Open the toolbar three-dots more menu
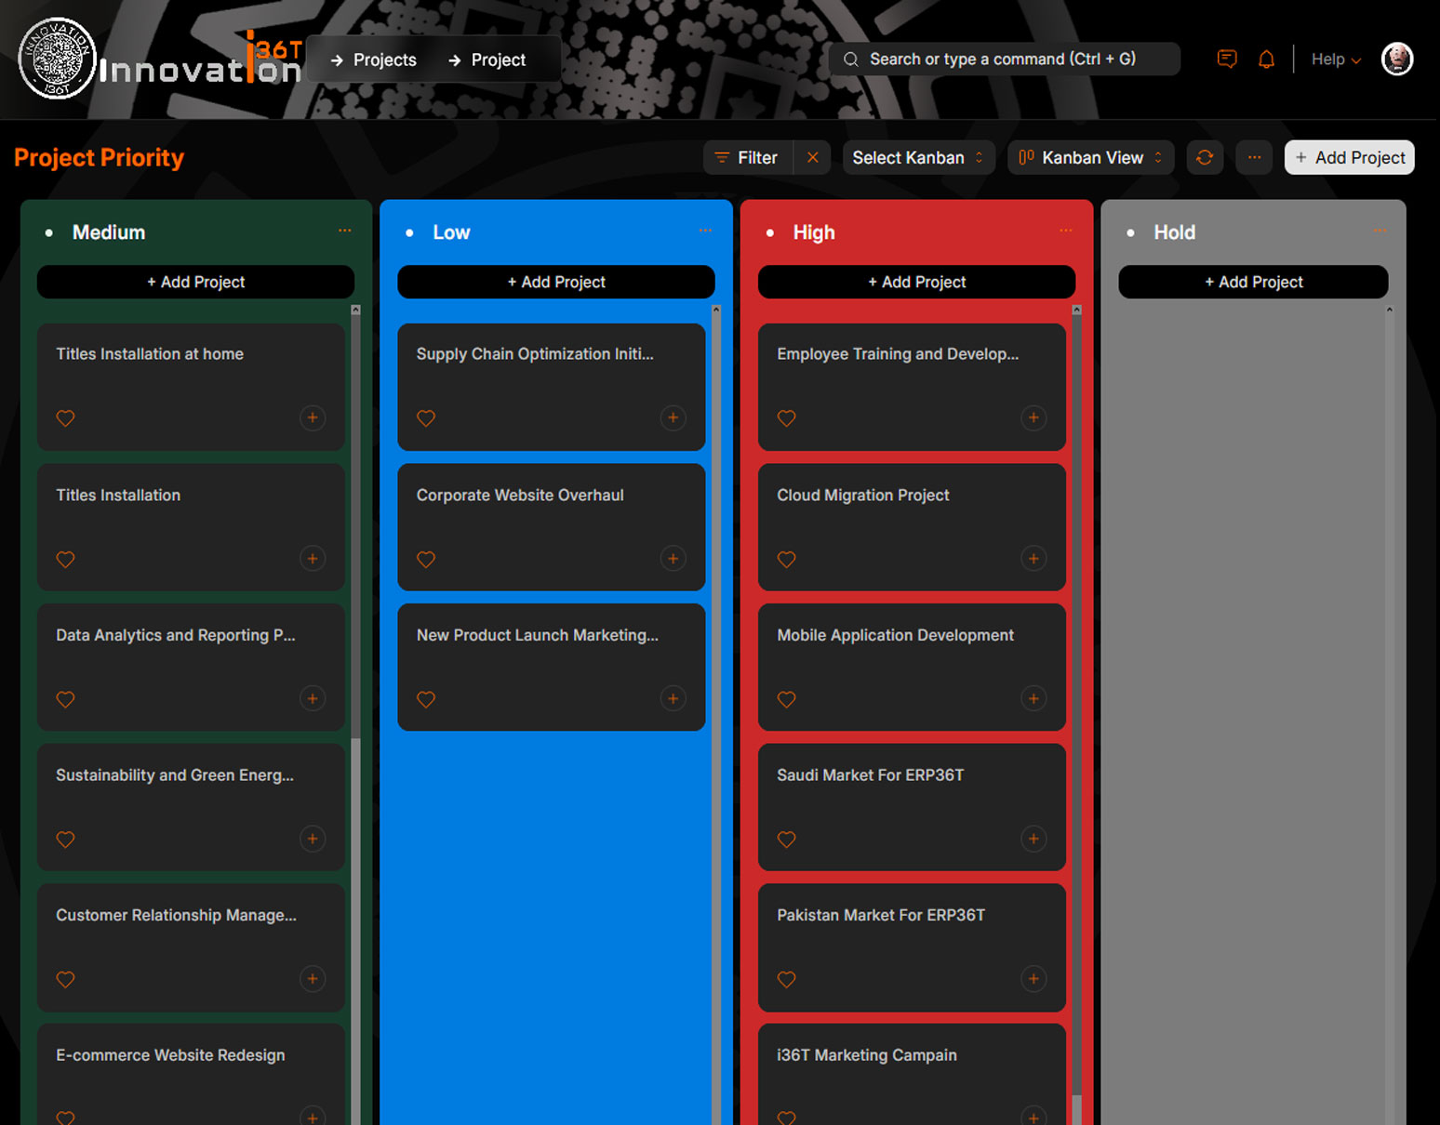Viewport: 1440px width, 1125px height. 1254,158
